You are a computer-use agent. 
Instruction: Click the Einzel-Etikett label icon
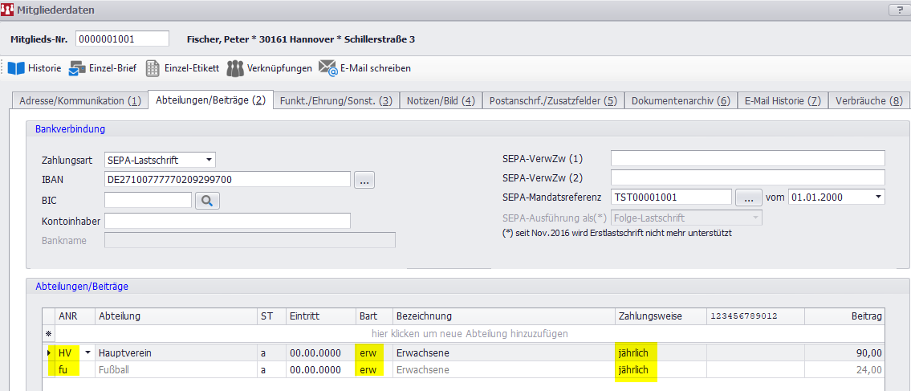(152, 68)
